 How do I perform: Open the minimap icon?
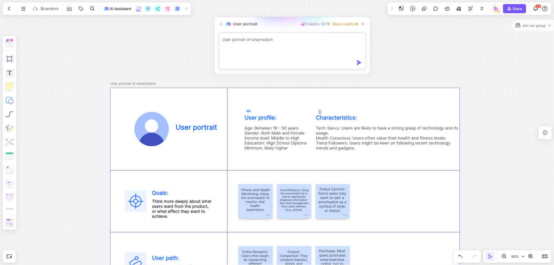coord(545,256)
